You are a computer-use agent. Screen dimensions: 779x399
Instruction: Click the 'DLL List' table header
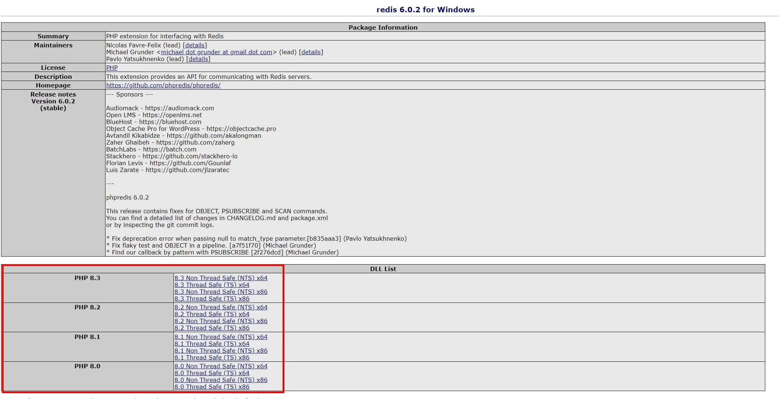pyautogui.click(x=383, y=269)
